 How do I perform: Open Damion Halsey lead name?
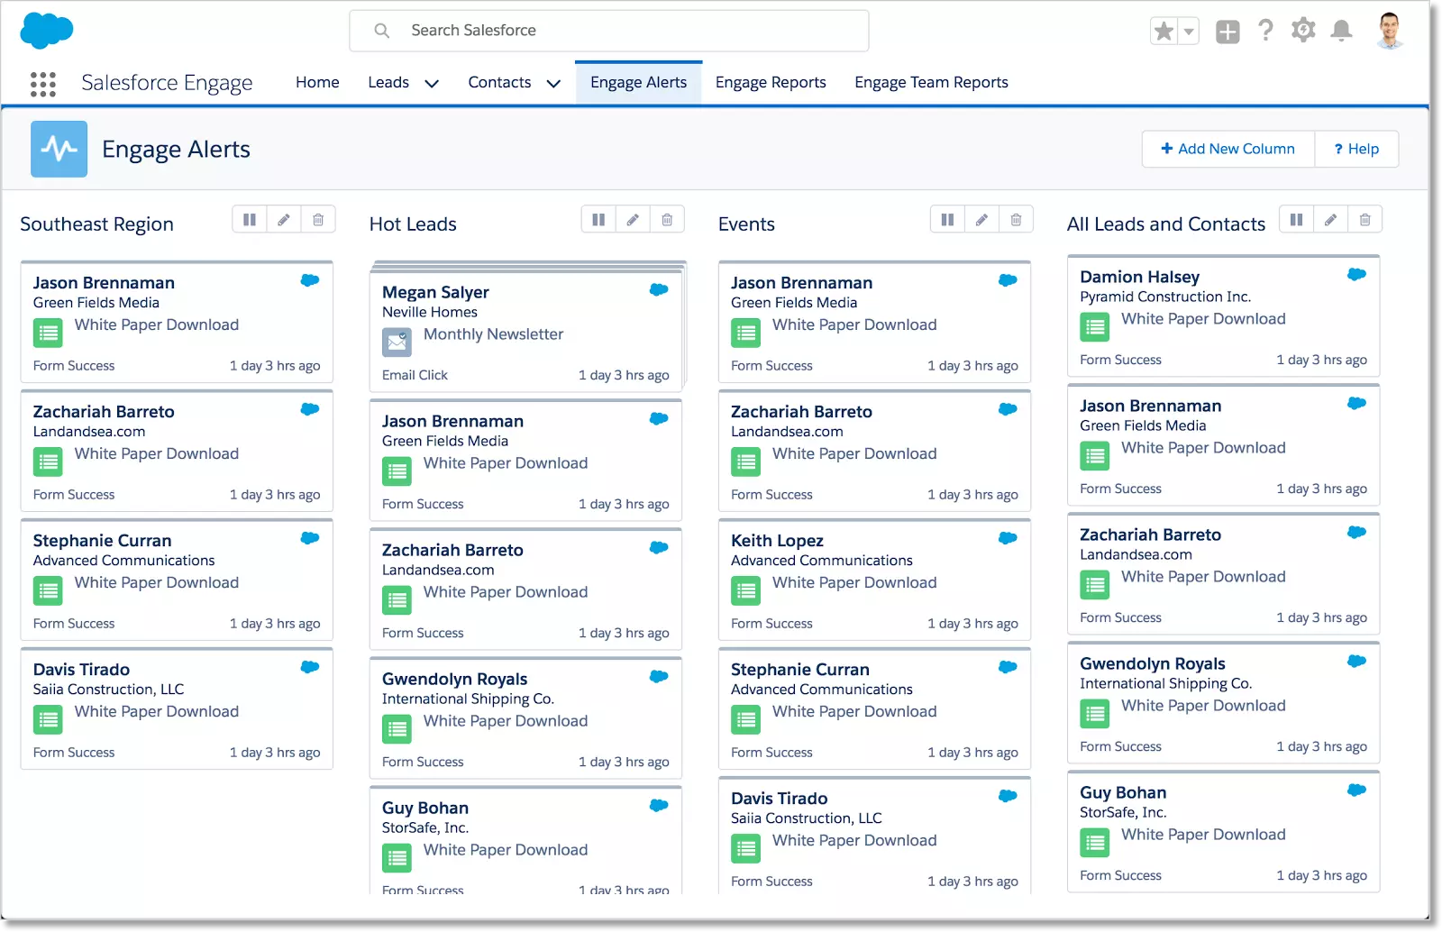(1139, 277)
